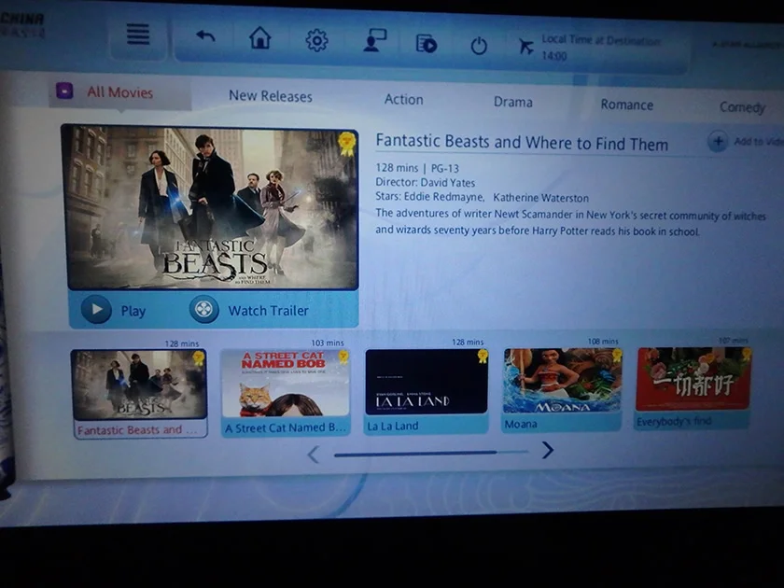
Task: Open flight info airplane icon
Action: point(525,47)
